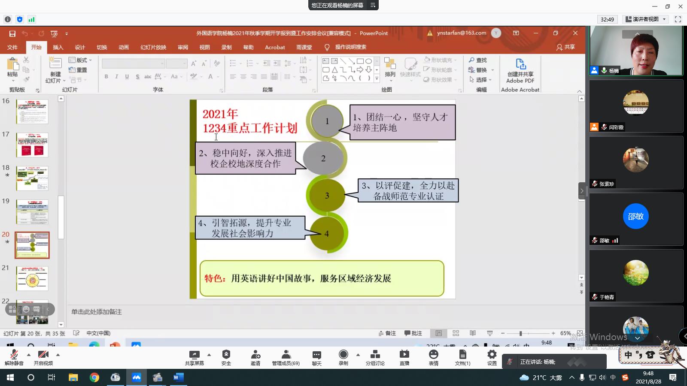The image size is (687, 386).
Task: Click Manage Members (69) button
Action: 286,357
